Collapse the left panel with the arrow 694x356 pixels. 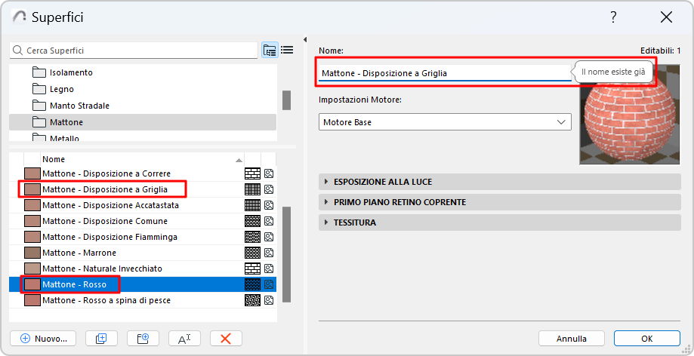[304, 39]
